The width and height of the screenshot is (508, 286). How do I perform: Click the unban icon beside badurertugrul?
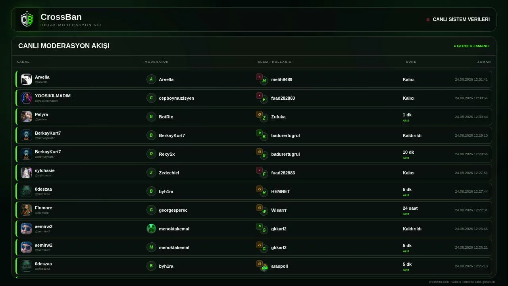tap(259, 133)
